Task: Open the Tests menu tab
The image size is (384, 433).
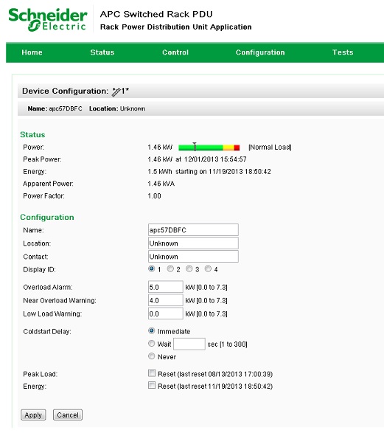Action: click(343, 52)
